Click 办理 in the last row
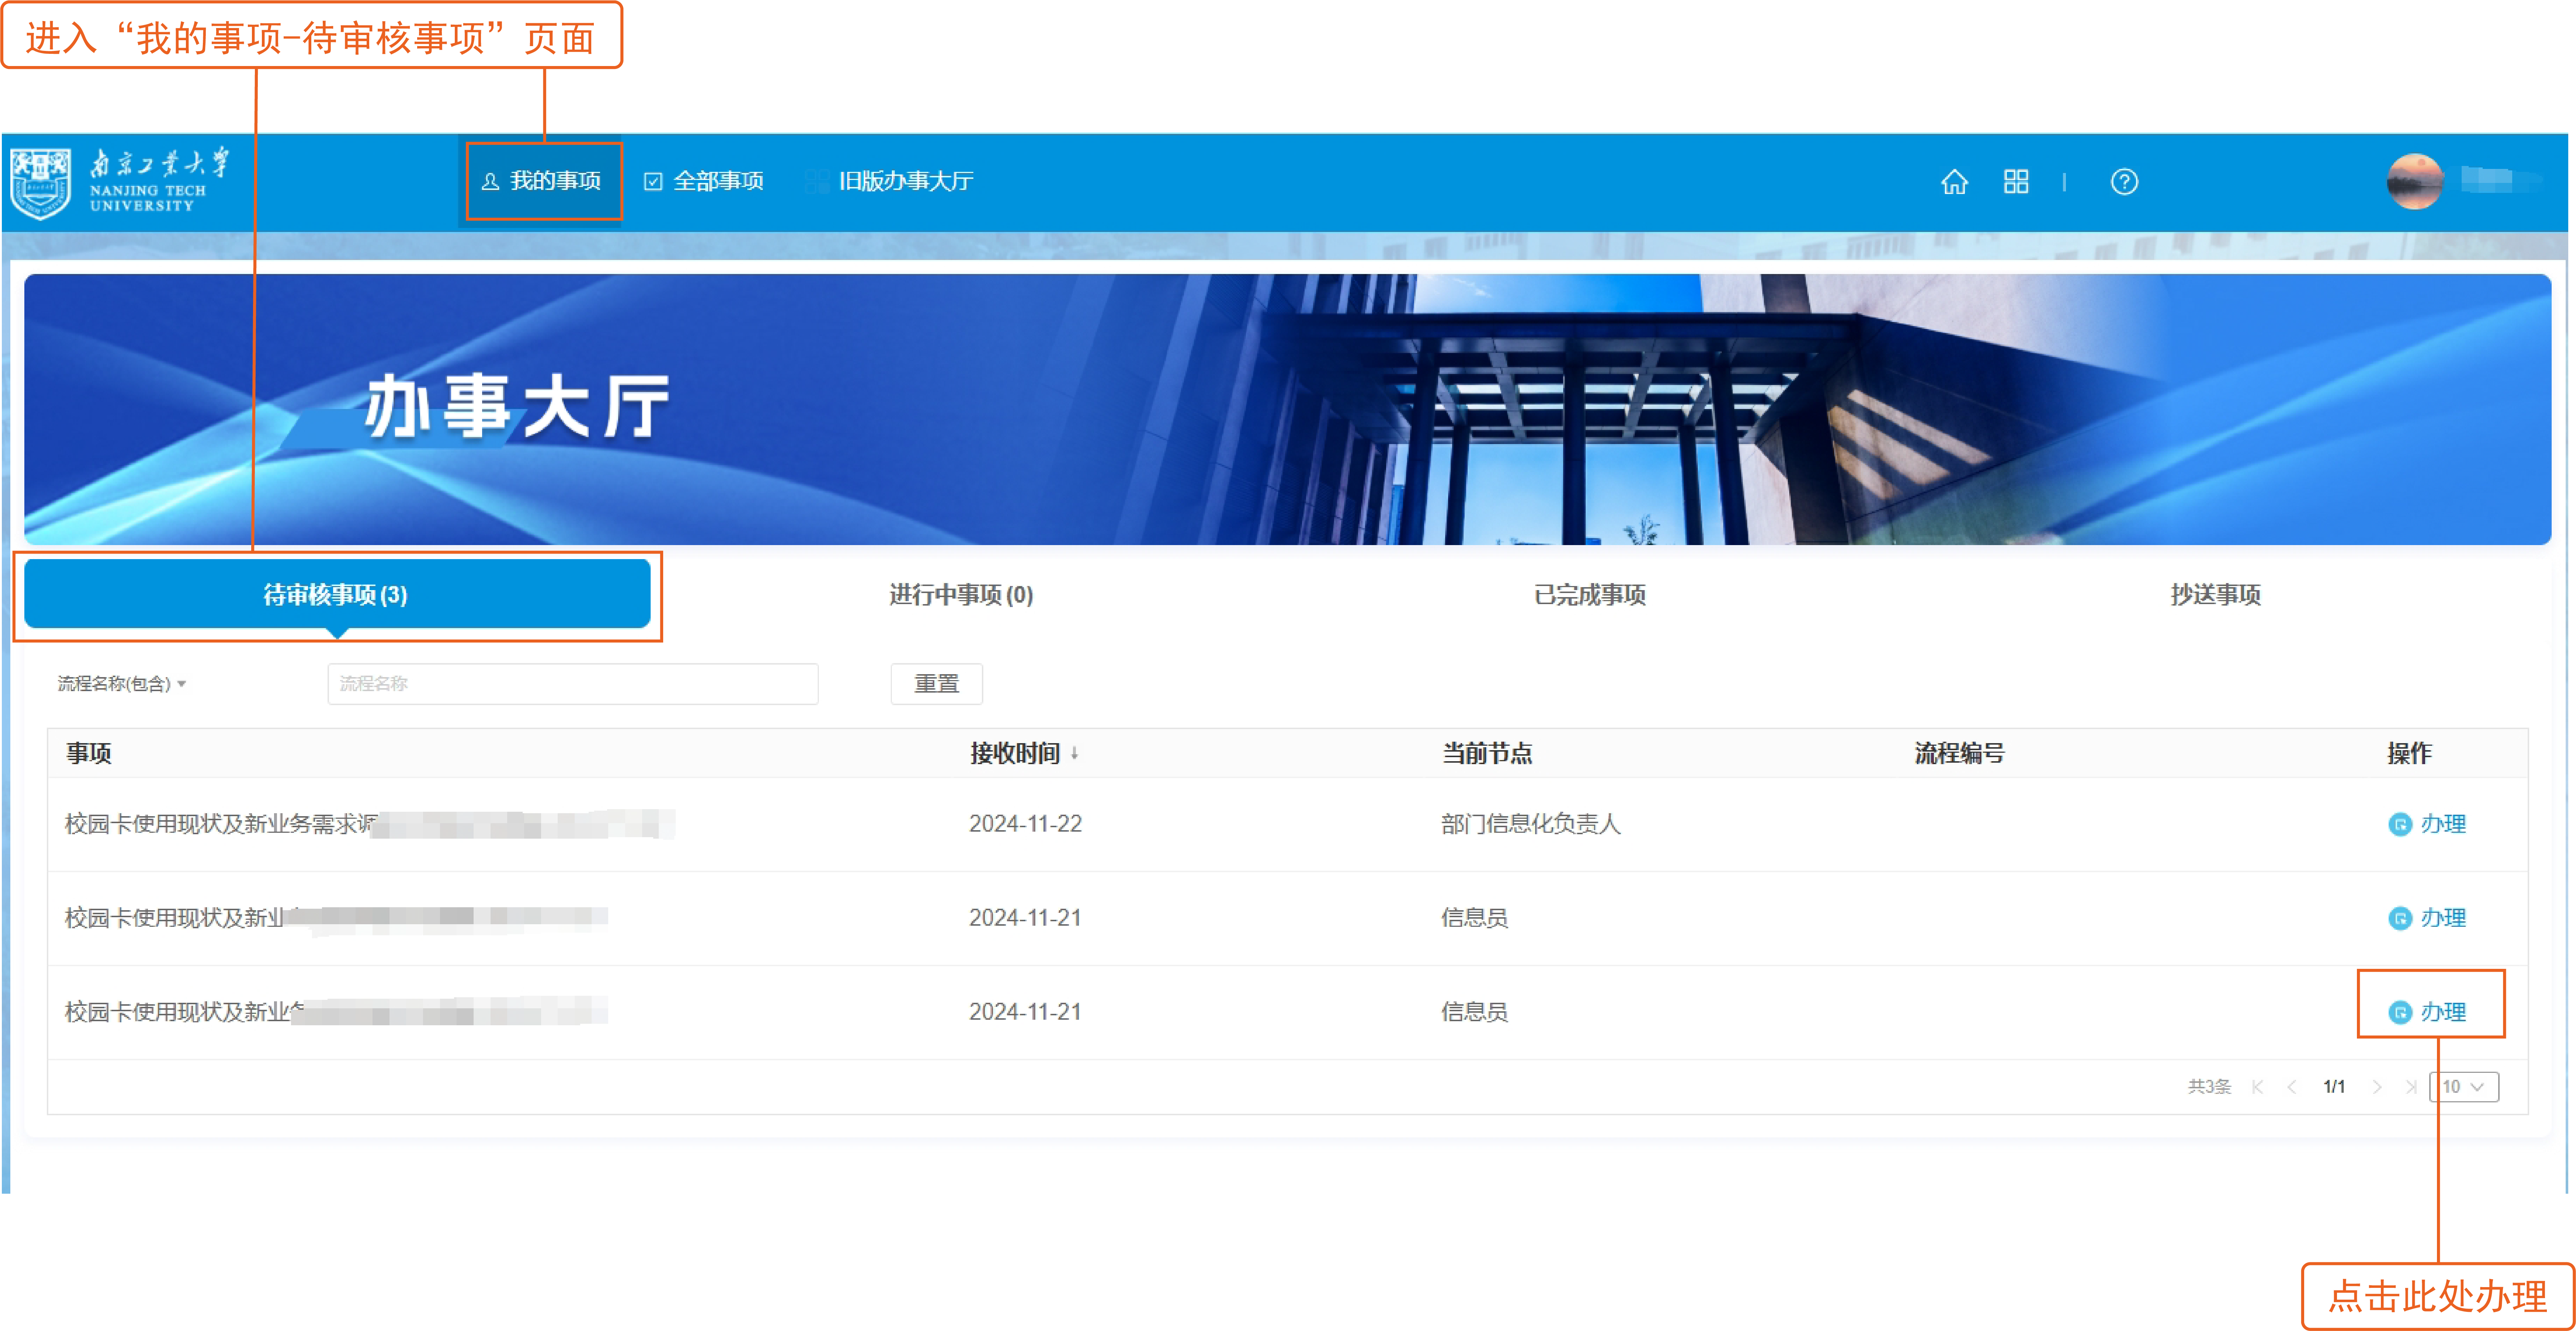 (x=2427, y=1012)
